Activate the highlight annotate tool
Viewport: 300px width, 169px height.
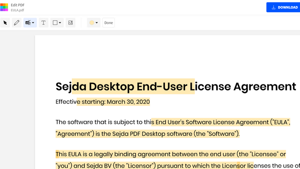coord(28,23)
